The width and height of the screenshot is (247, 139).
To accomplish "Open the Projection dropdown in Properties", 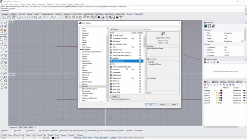I will coord(242,41).
